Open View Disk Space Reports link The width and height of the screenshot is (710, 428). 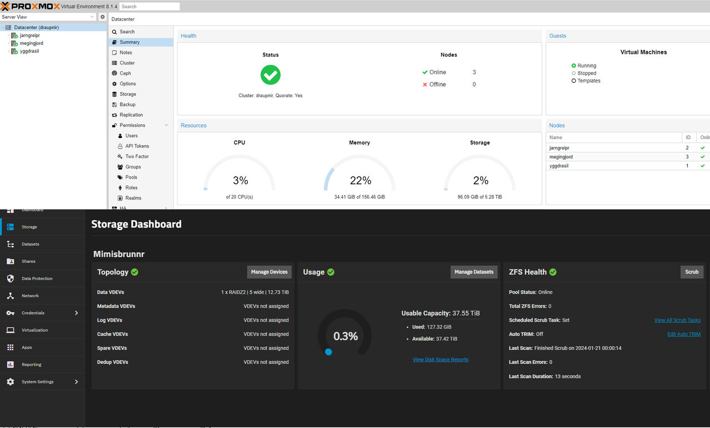tap(440, 359)
